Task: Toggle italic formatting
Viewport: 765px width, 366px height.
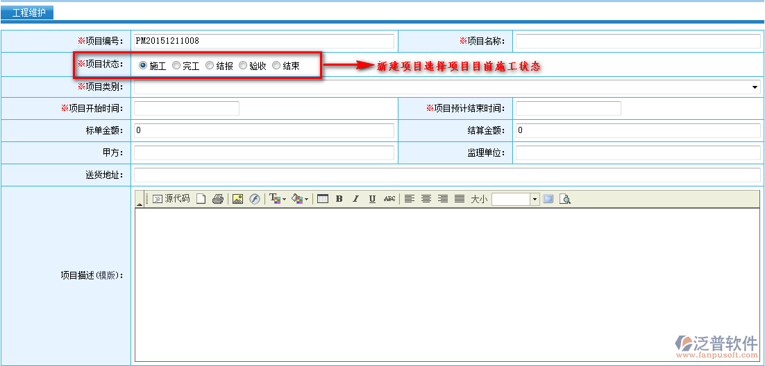Action: click(355, 199)
